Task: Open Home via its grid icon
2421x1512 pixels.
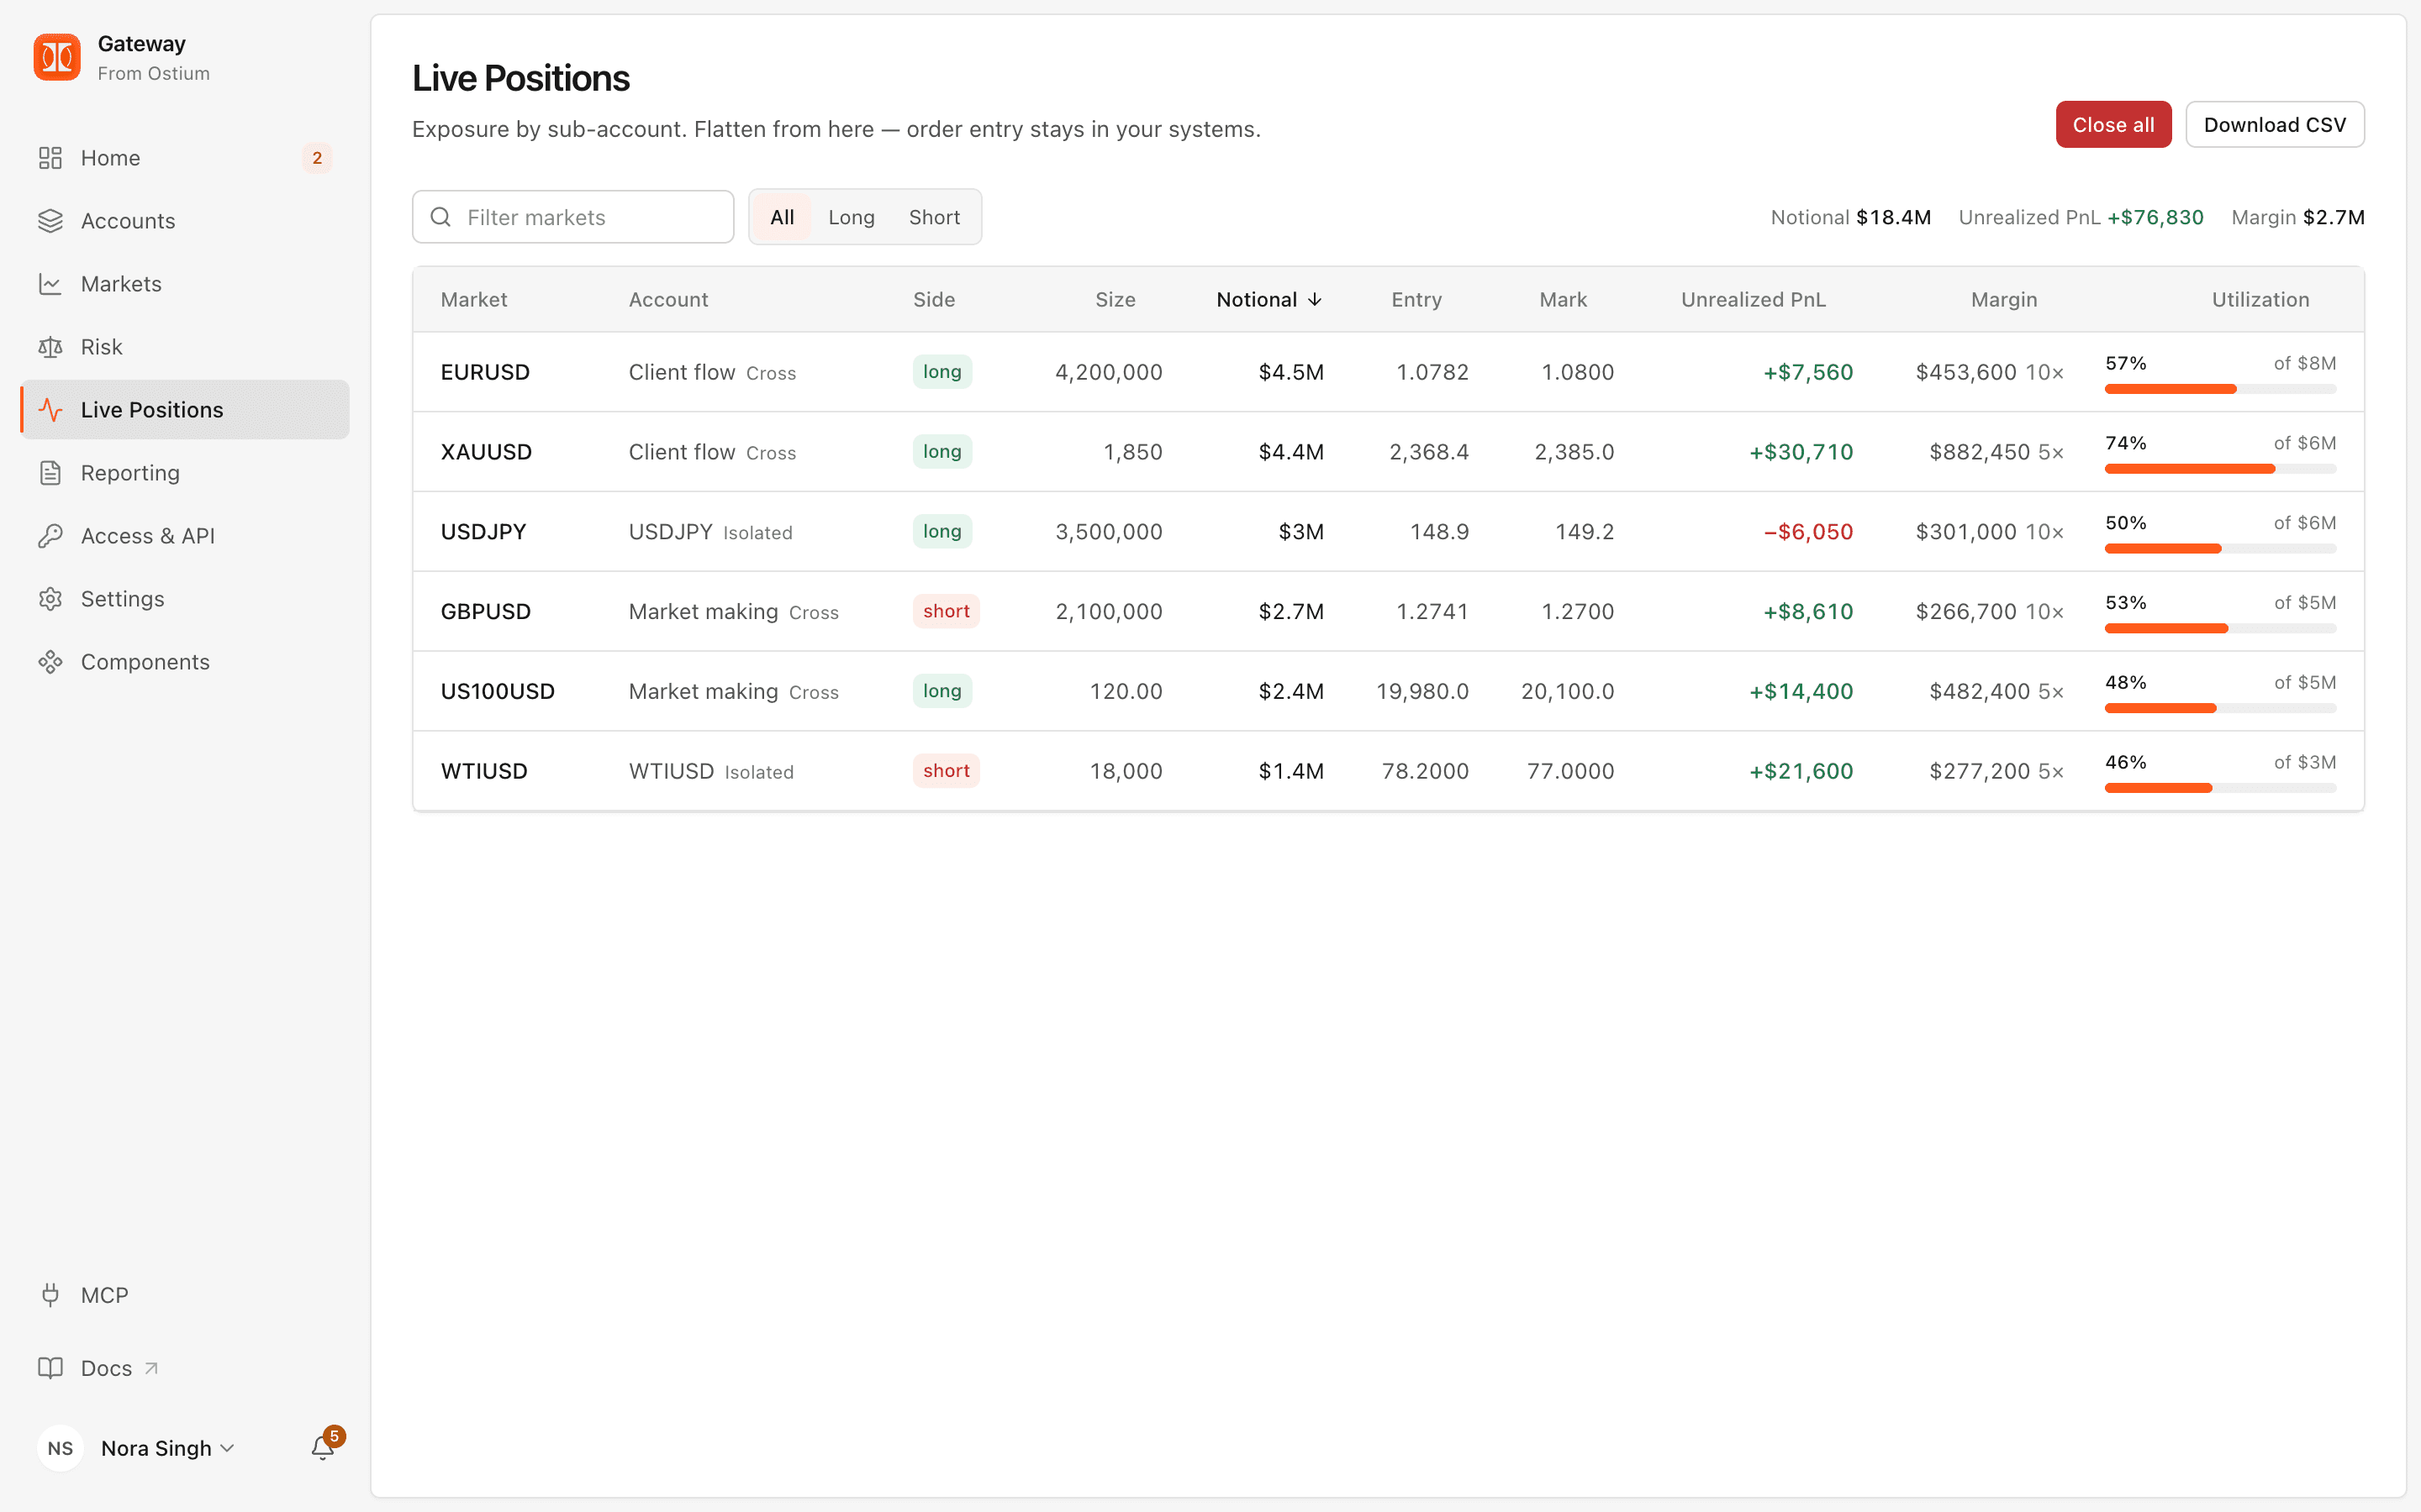Action: [50, 158]
